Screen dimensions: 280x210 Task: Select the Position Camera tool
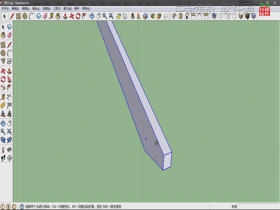click(3, 150)
